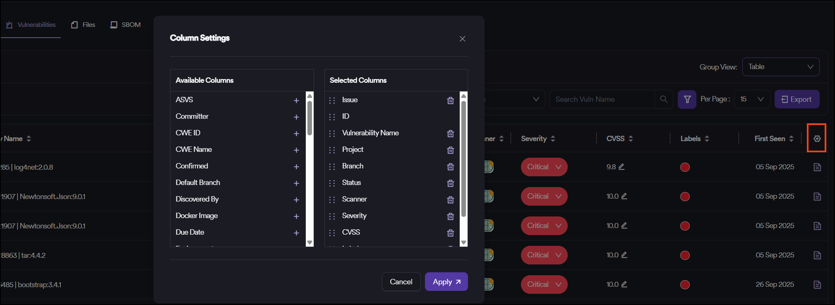Click the filter funnel button
The width and height of the screenshot is (835, 305).
(x=687, y=99)
